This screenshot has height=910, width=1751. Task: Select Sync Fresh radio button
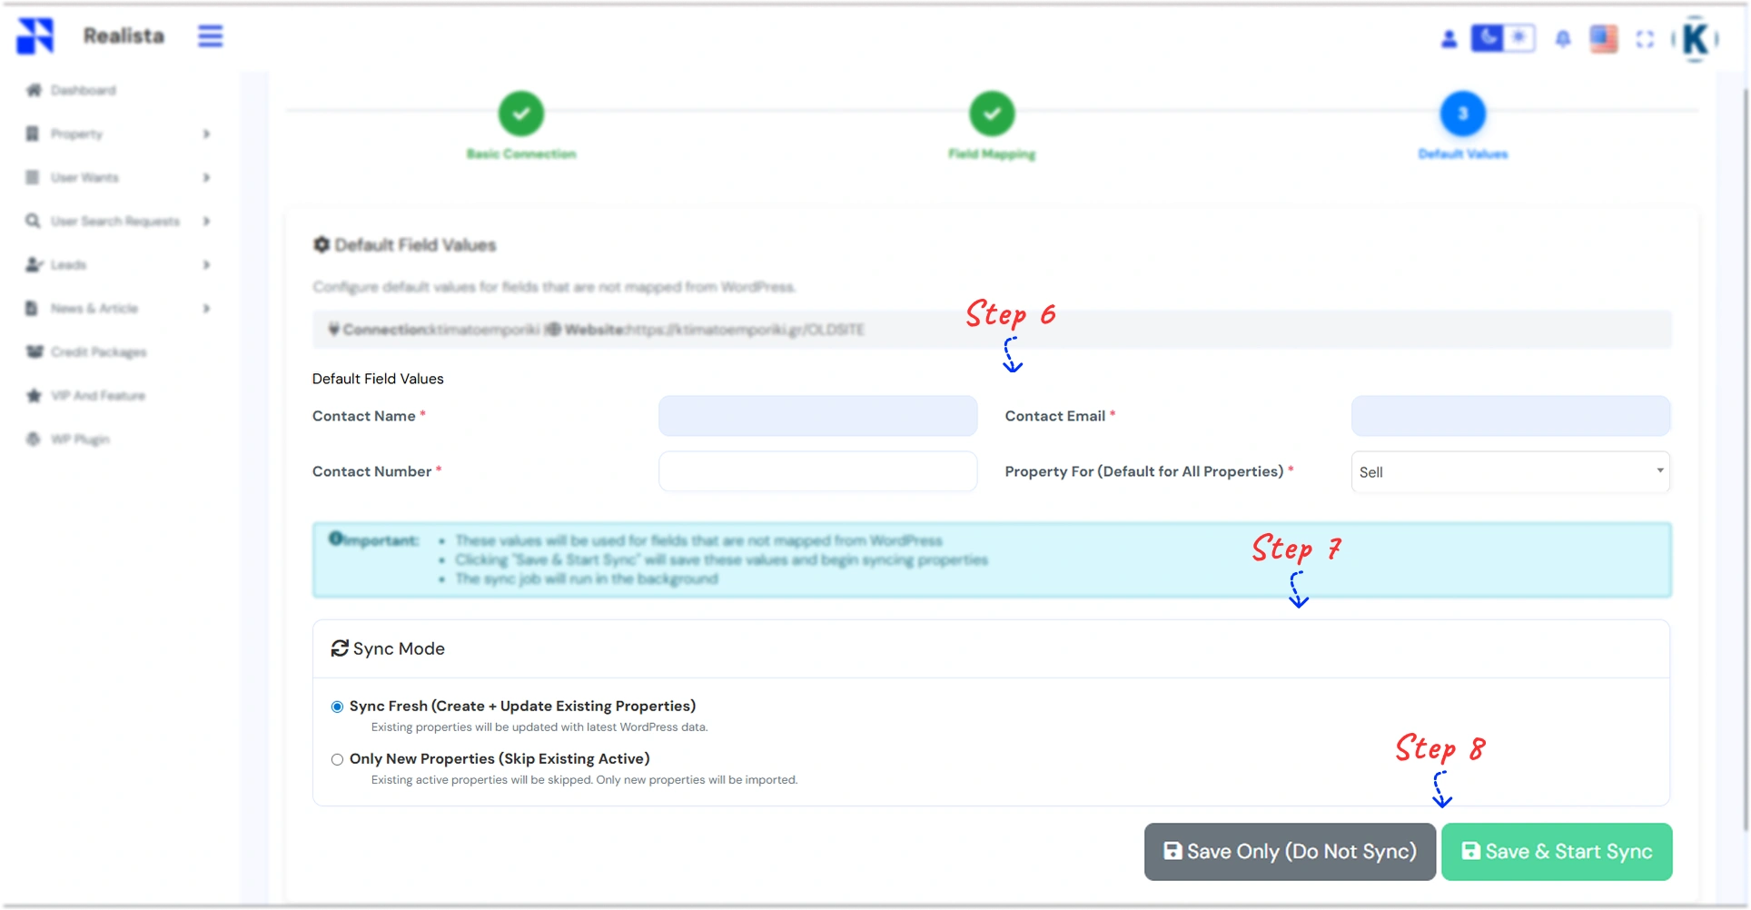[337, 707]
